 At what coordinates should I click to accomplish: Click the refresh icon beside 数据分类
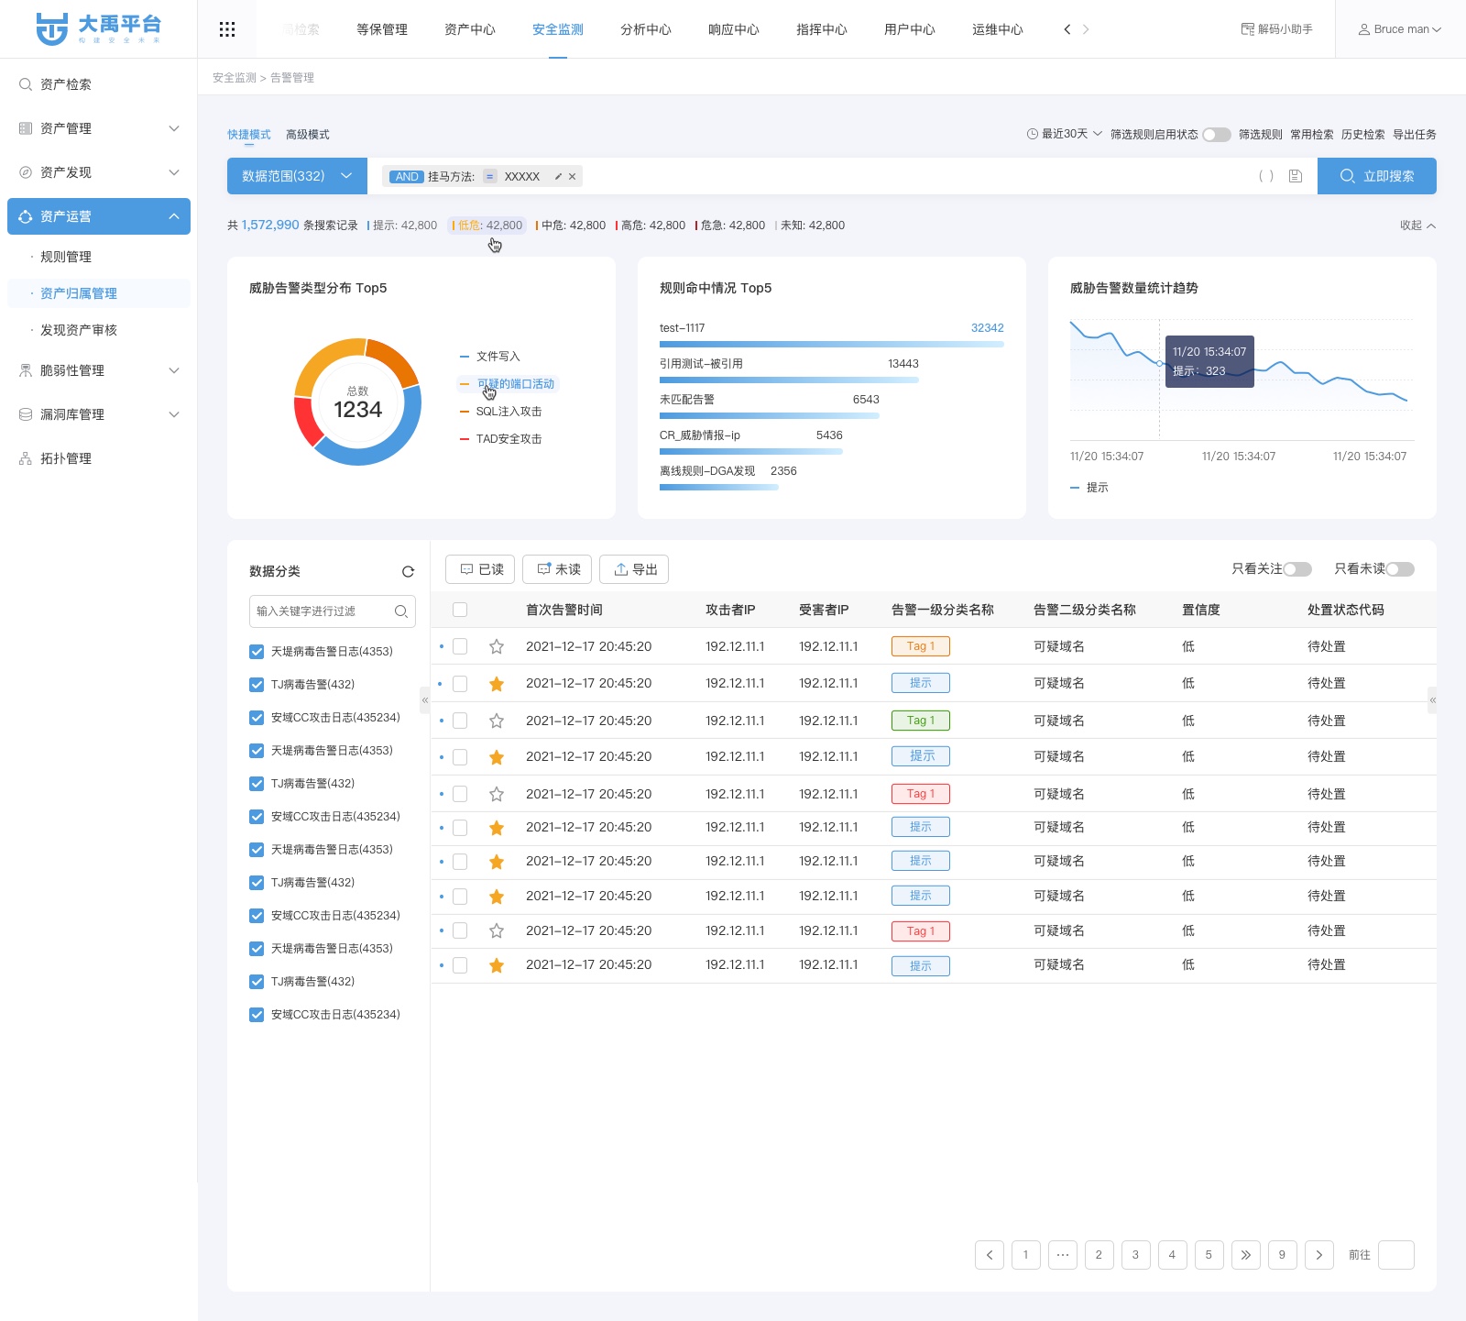pos(408,571)
